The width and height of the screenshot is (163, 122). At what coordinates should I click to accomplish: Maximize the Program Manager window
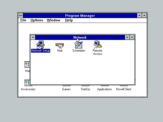(x=144, y=16)
